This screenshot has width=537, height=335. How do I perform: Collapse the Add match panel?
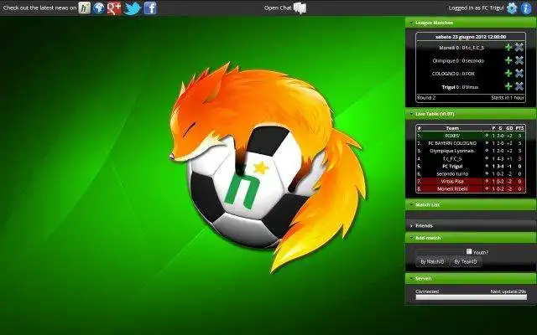tap(471, 238)
